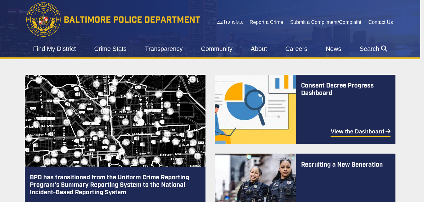Click the Search text in navigation
Image resolution: width=424 pixels, height=202 pixels.
(369, 49)
